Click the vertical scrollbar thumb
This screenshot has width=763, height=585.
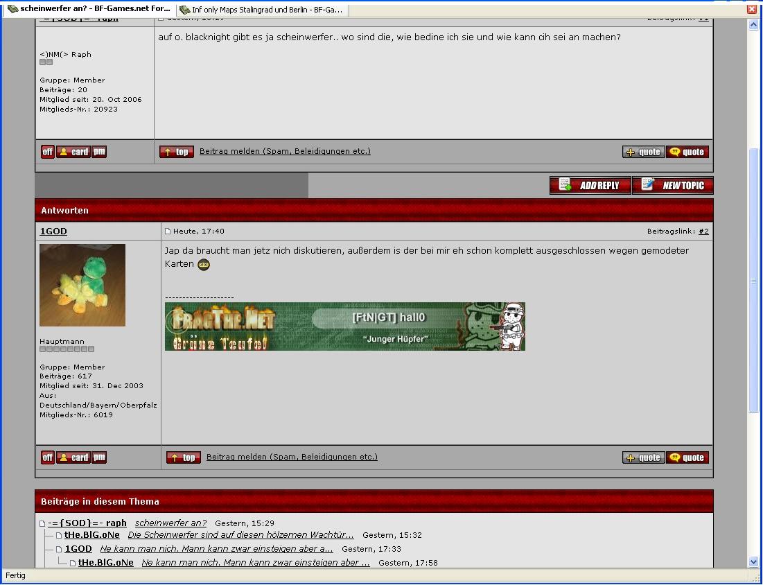point(753,281)
